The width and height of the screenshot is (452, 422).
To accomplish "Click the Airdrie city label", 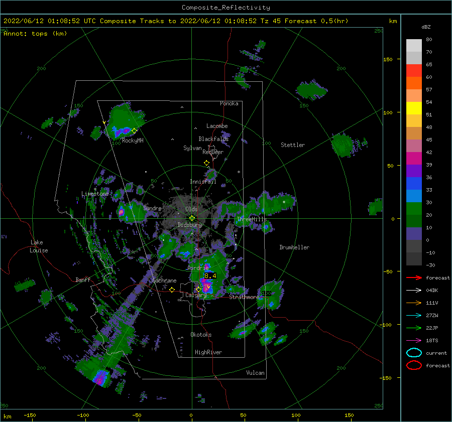I will pos(198,268).
